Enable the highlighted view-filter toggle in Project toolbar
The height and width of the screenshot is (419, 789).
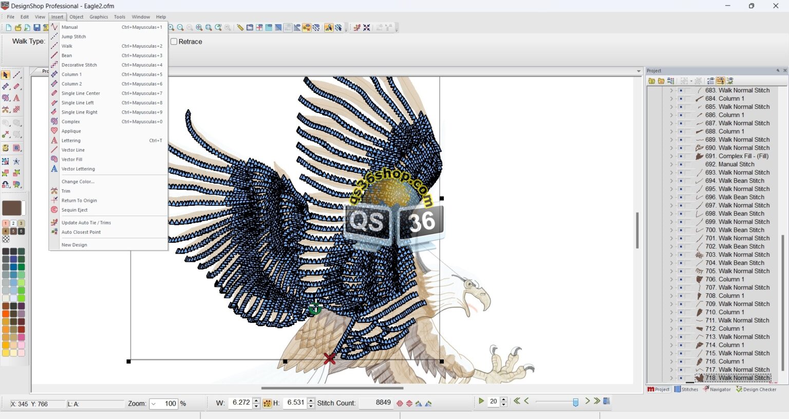tap(721, 81)
